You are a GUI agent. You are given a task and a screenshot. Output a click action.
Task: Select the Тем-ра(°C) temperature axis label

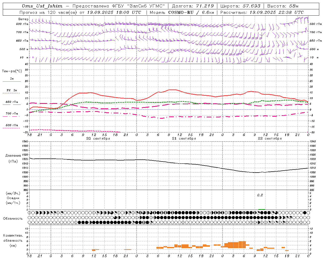pos(12,71)
